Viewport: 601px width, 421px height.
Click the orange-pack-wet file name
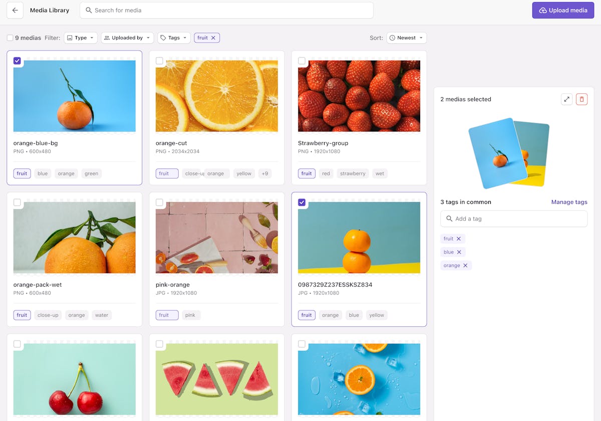38,285
